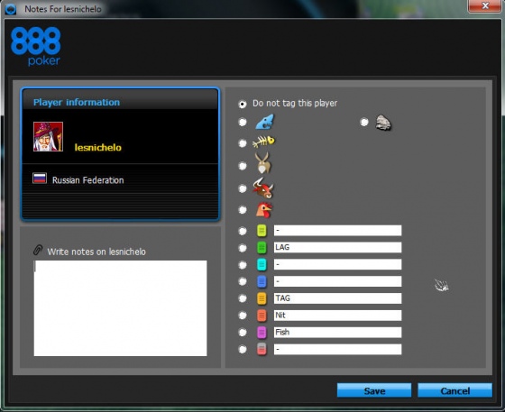This screenshot has height=412, width=505.
Task: Choose the rooster chicken tag icon
Action: coord(263,210)
